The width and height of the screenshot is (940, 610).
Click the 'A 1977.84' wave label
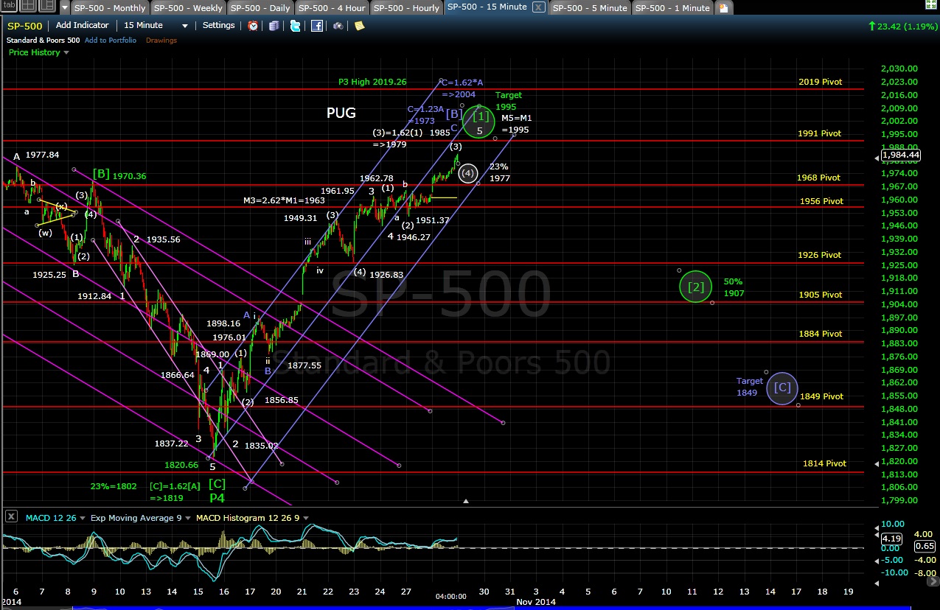(35, 155)
